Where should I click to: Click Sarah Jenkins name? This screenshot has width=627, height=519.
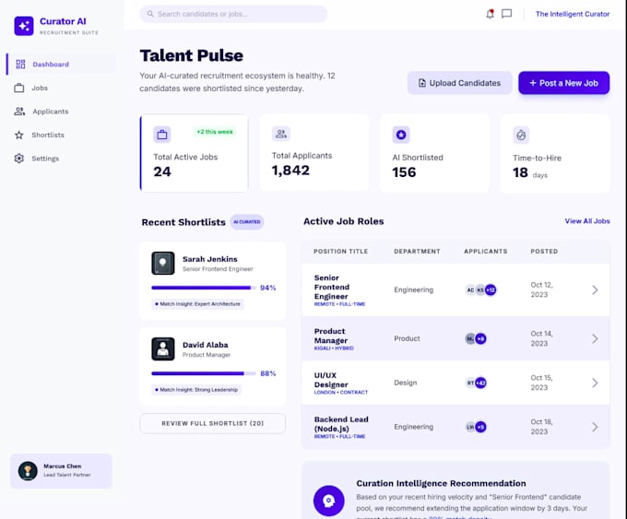pos(210,259)
